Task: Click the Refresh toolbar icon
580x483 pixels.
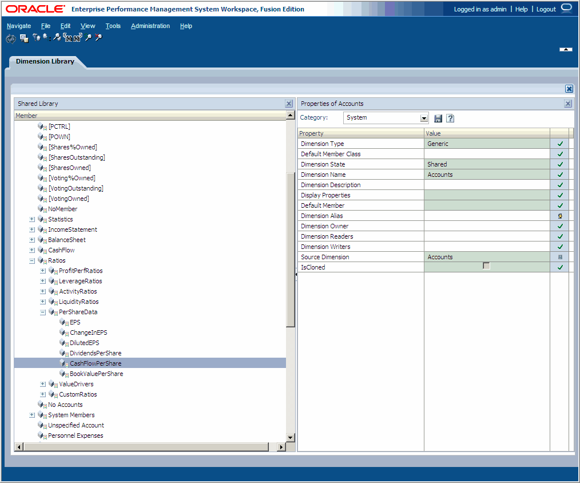Action: click(x=11, y=38)
